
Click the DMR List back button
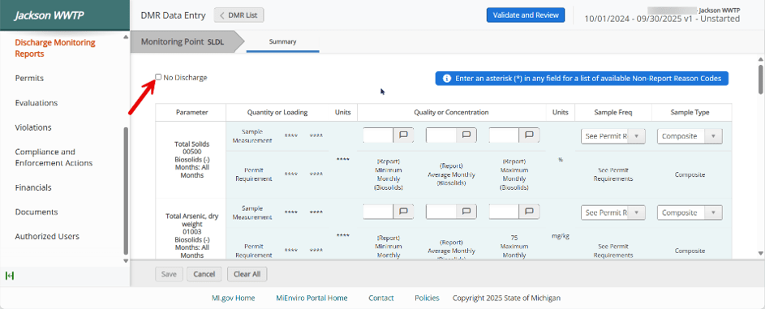pyautogui.click(x=239, y=15)
